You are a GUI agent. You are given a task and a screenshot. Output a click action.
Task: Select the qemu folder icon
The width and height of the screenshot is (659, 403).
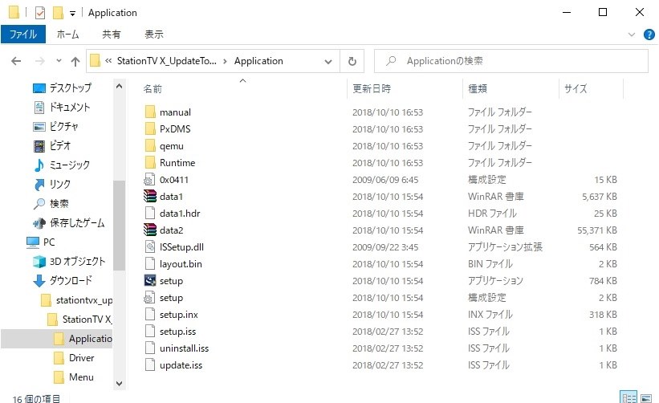click(x=150, y=145)
